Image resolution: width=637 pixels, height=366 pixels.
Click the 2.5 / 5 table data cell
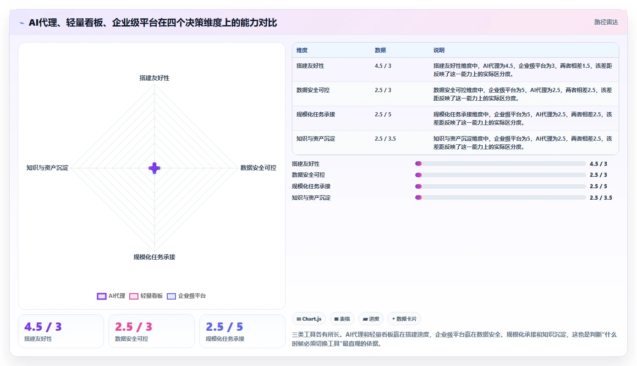[383, 115]
